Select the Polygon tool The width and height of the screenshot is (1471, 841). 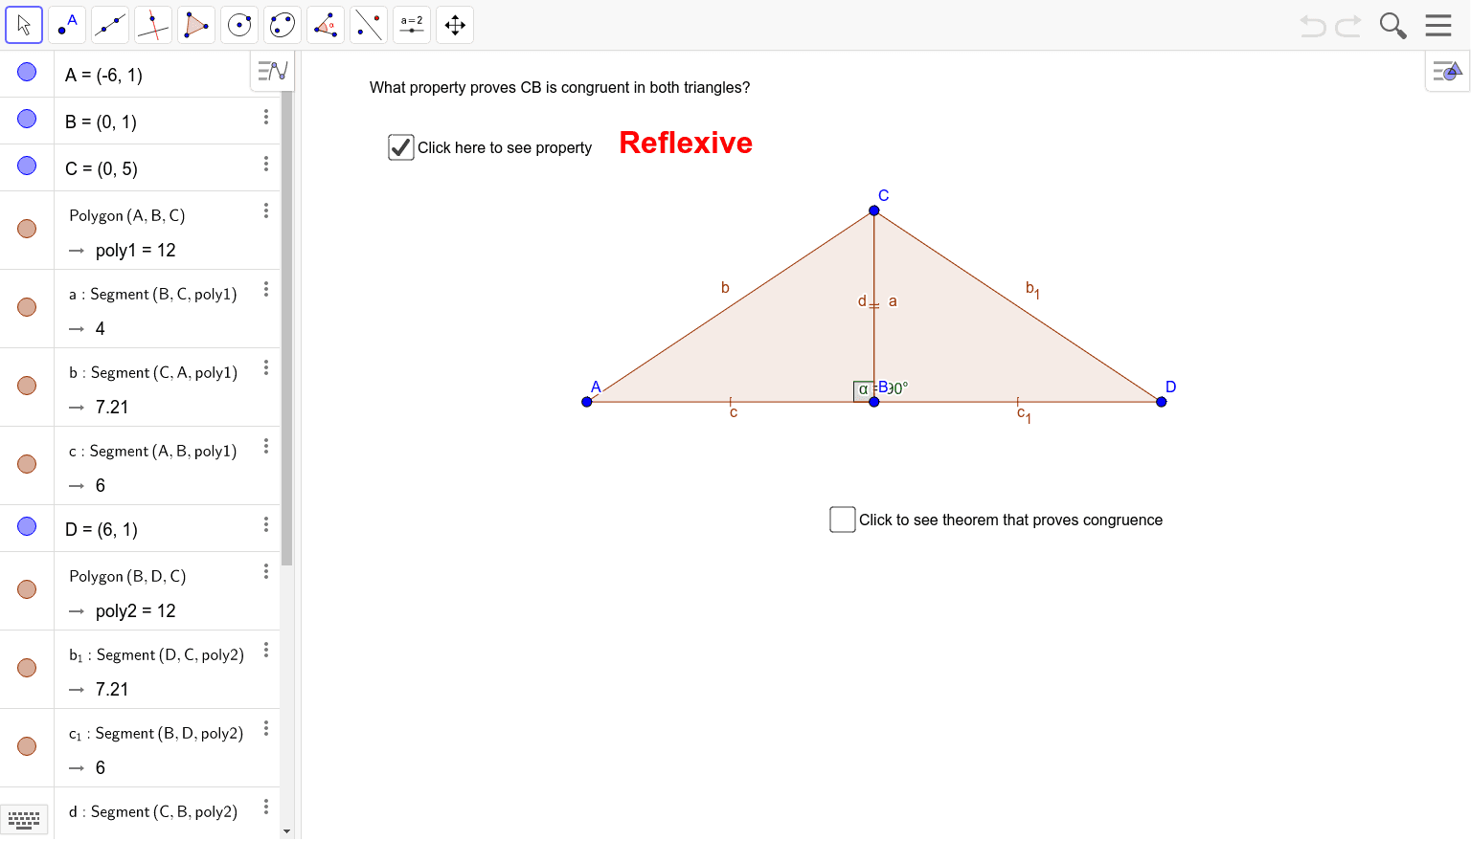pos(195,24)
